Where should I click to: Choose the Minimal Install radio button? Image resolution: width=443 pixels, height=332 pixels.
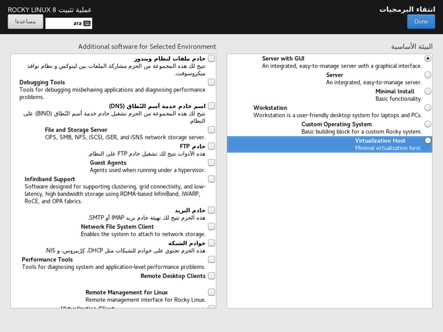428,91
